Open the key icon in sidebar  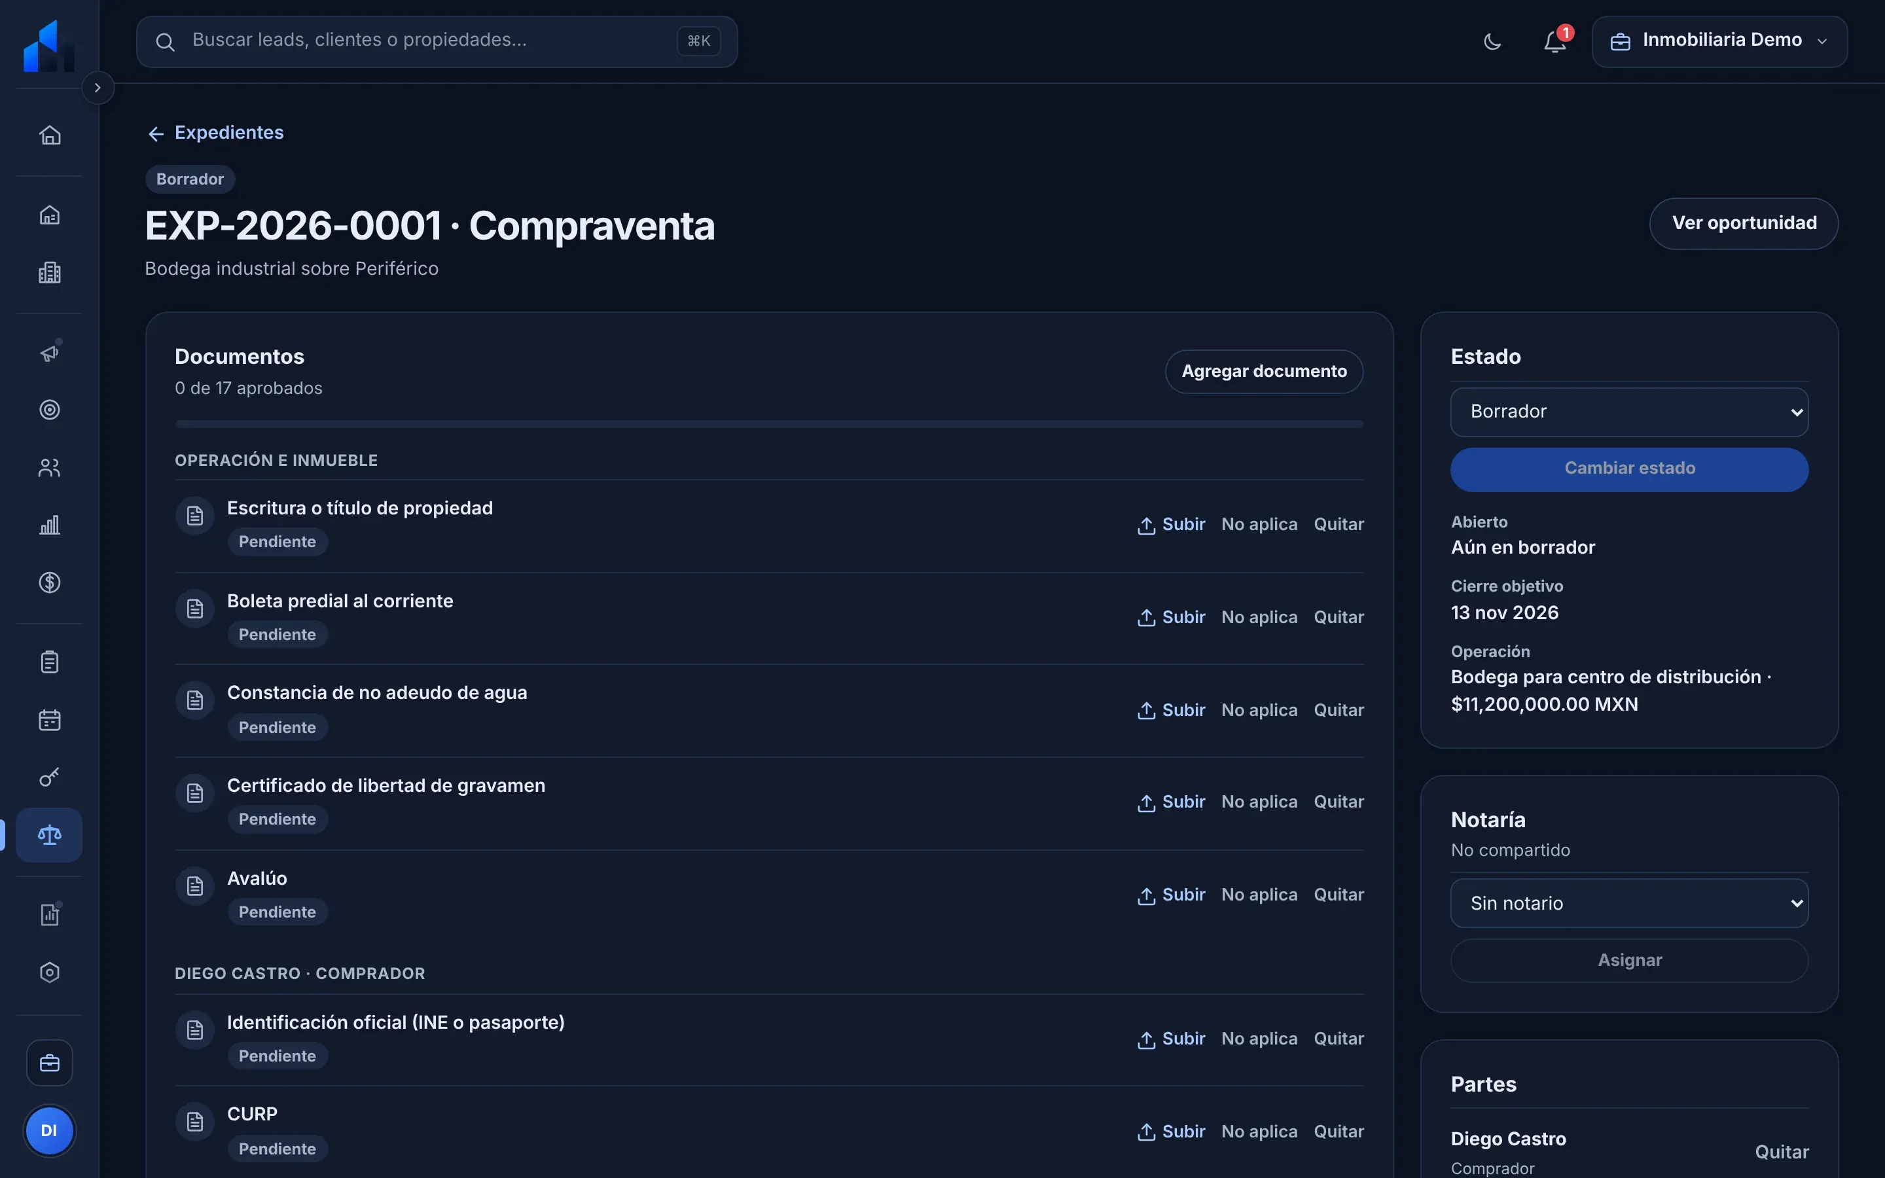click(x=49, y=777)
